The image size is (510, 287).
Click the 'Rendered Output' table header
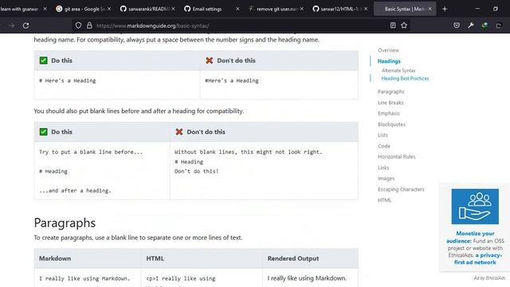[293, 258]
